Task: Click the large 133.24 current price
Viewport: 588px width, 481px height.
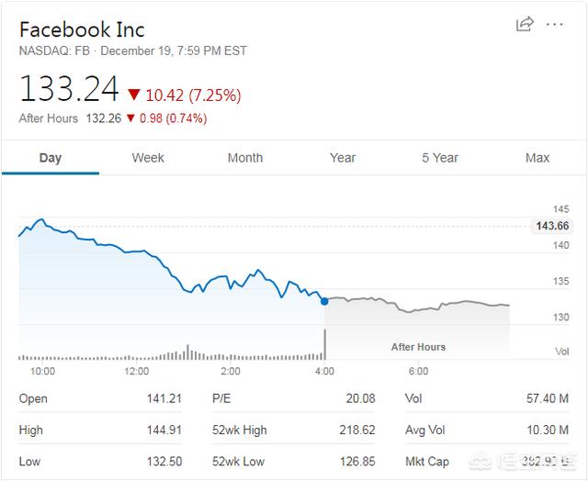Action: tap(69, 90)
